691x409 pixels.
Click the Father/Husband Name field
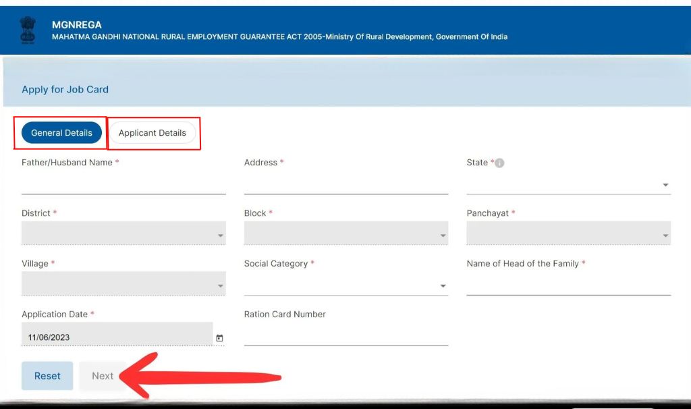tap(123, 184)
